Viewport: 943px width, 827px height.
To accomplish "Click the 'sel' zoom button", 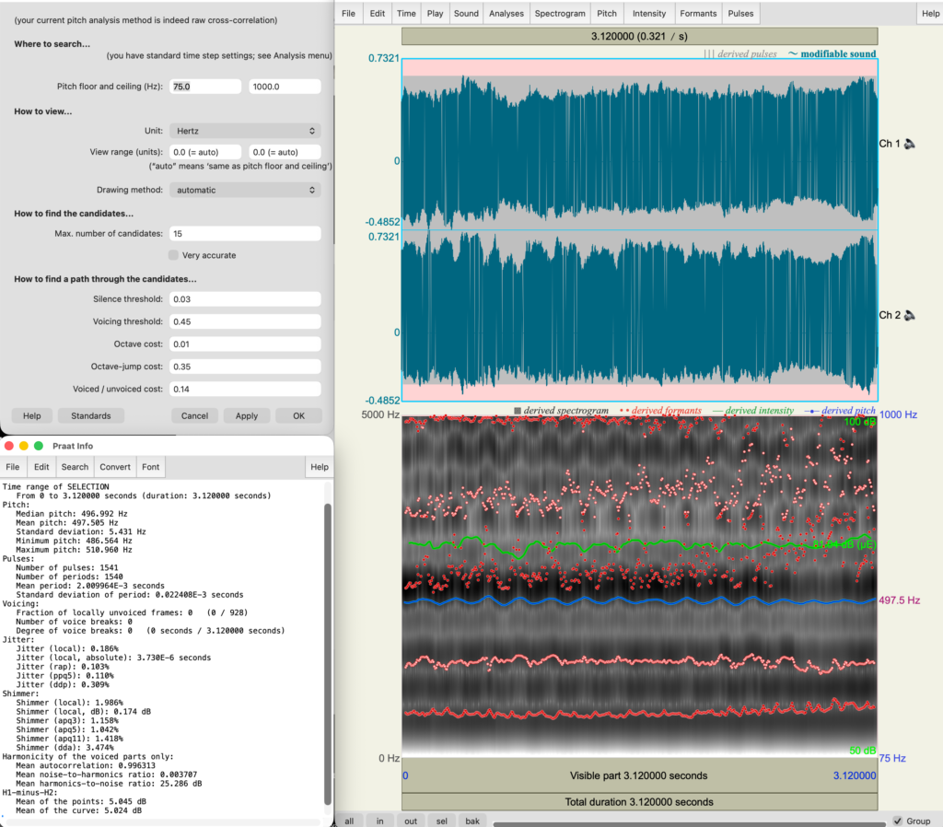I will (441, 821).
